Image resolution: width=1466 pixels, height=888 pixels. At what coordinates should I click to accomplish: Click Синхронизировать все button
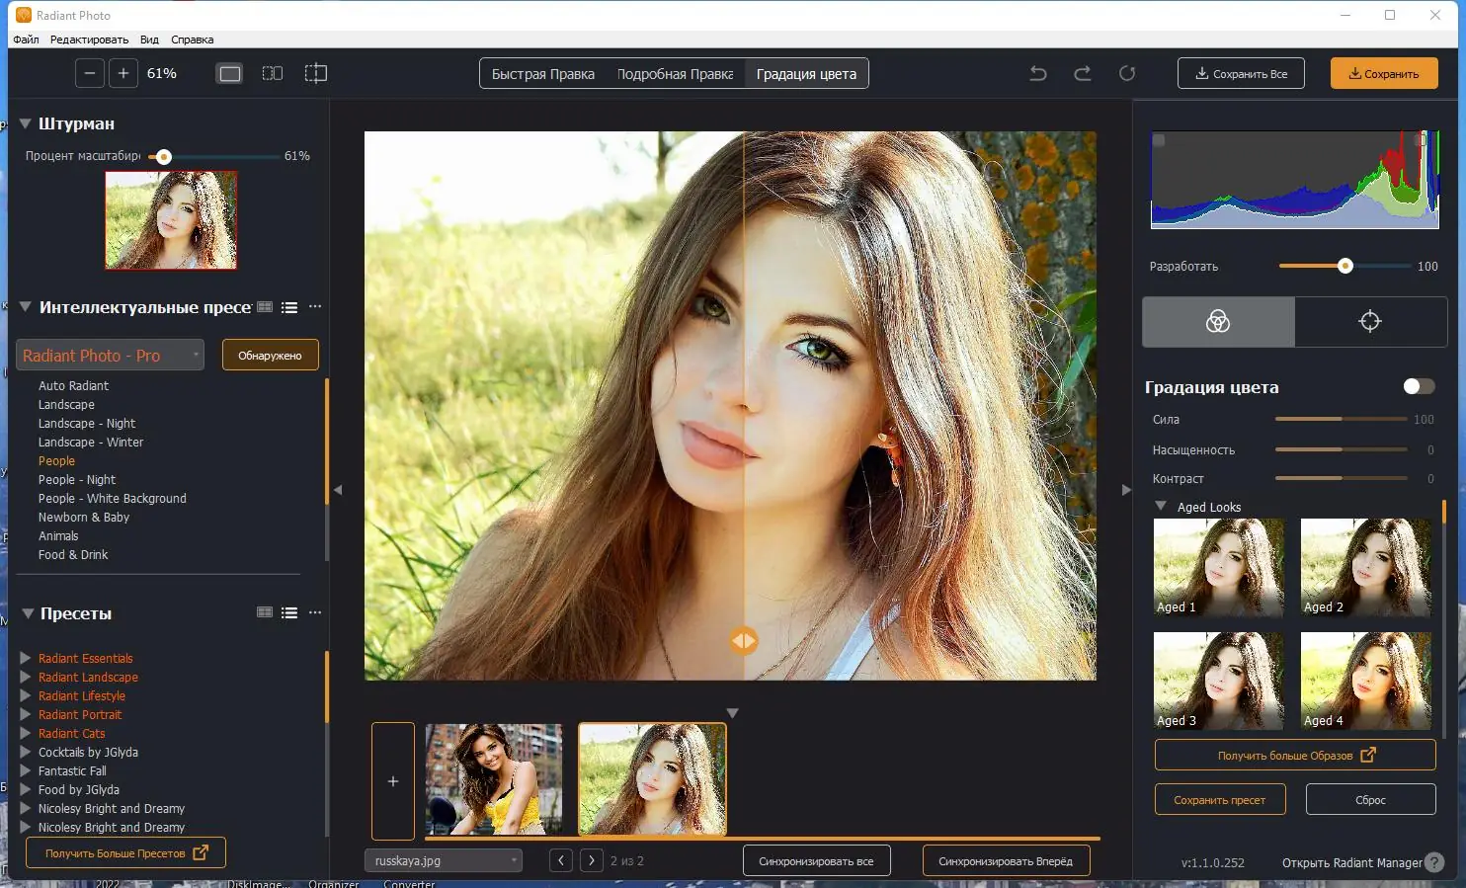pyautogui.click(x=816, y=861)
